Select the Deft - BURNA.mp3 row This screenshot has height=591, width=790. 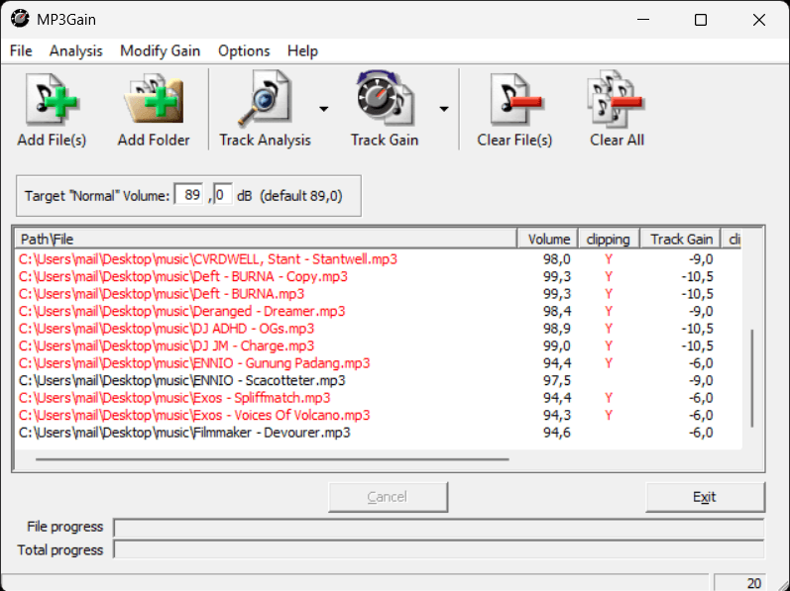click(x=379, y=294)
